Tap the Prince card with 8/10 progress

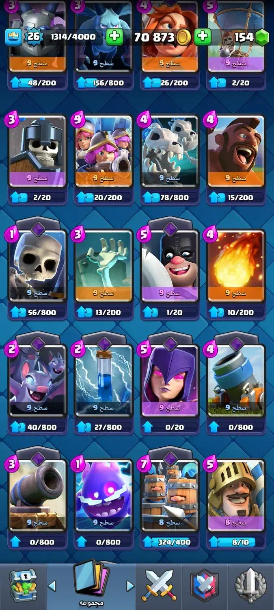coord(236,496)
